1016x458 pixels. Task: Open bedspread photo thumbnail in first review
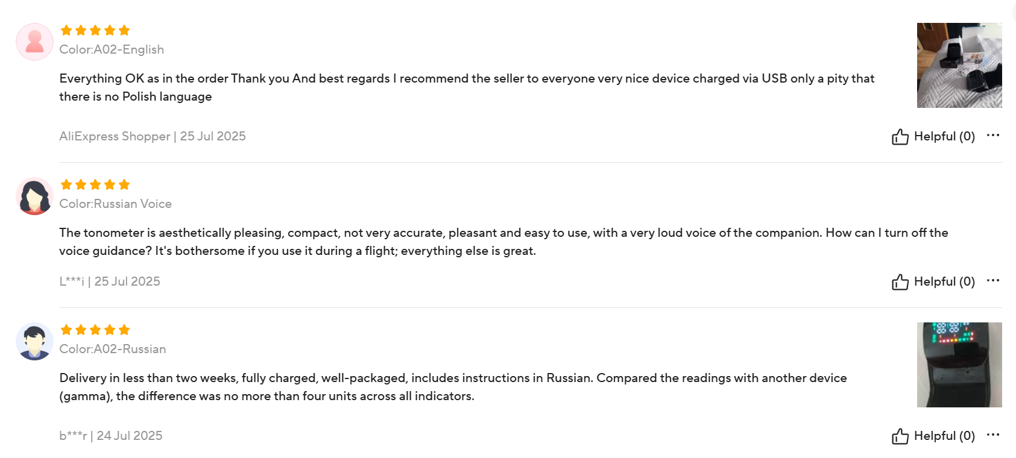[x=959, y=65]
